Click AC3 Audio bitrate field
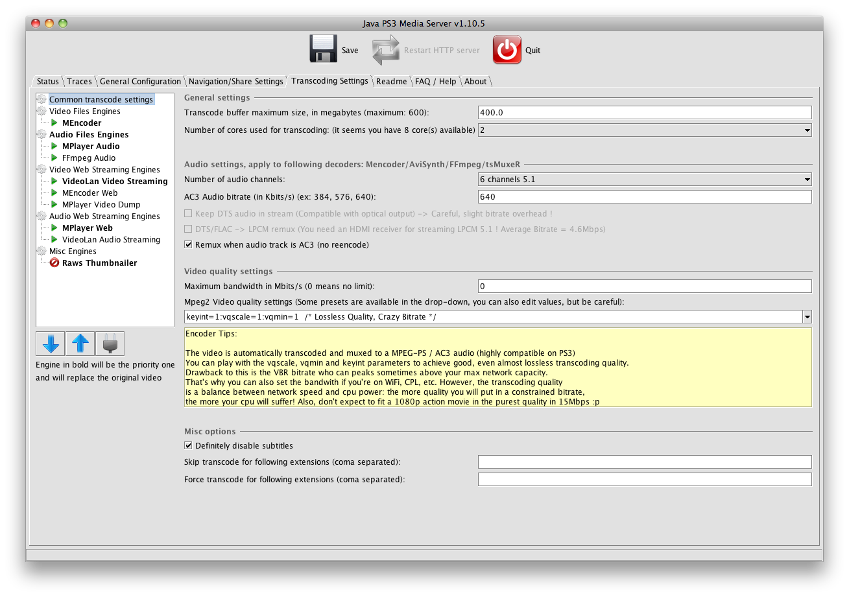Screen dimensions: 849x597 click(x=645, y=196)
